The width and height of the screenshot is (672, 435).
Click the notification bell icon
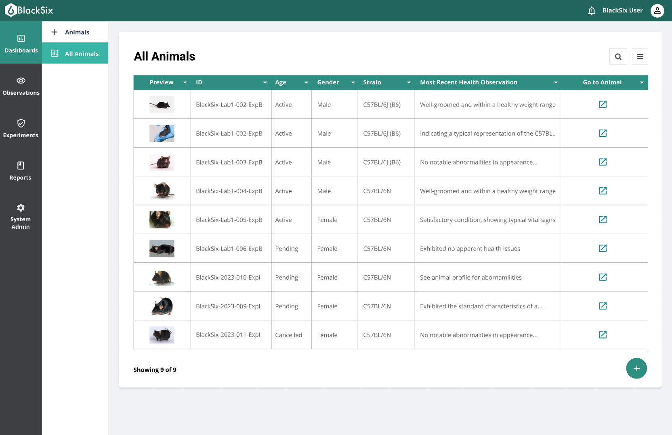592,10
